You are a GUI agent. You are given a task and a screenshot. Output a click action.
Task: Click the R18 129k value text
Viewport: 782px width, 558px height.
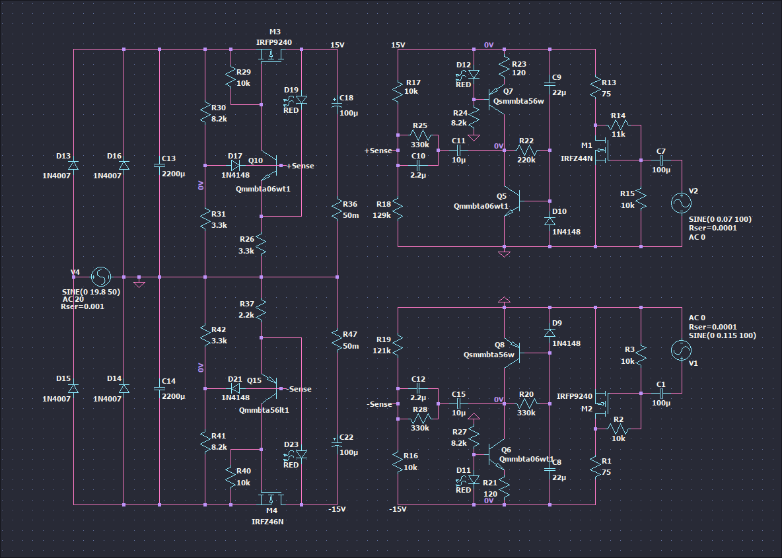pyautogui.click(x=382, y=215)
